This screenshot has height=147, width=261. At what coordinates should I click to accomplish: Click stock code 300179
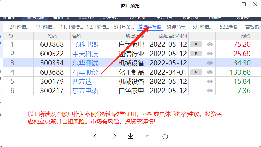click(52, 82)
